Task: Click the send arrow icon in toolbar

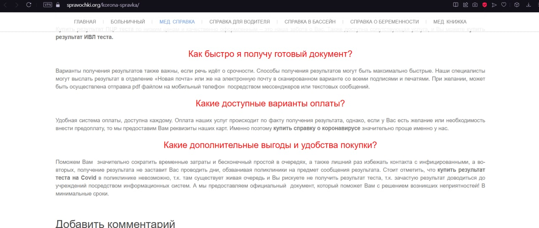Action: [494, 5]
